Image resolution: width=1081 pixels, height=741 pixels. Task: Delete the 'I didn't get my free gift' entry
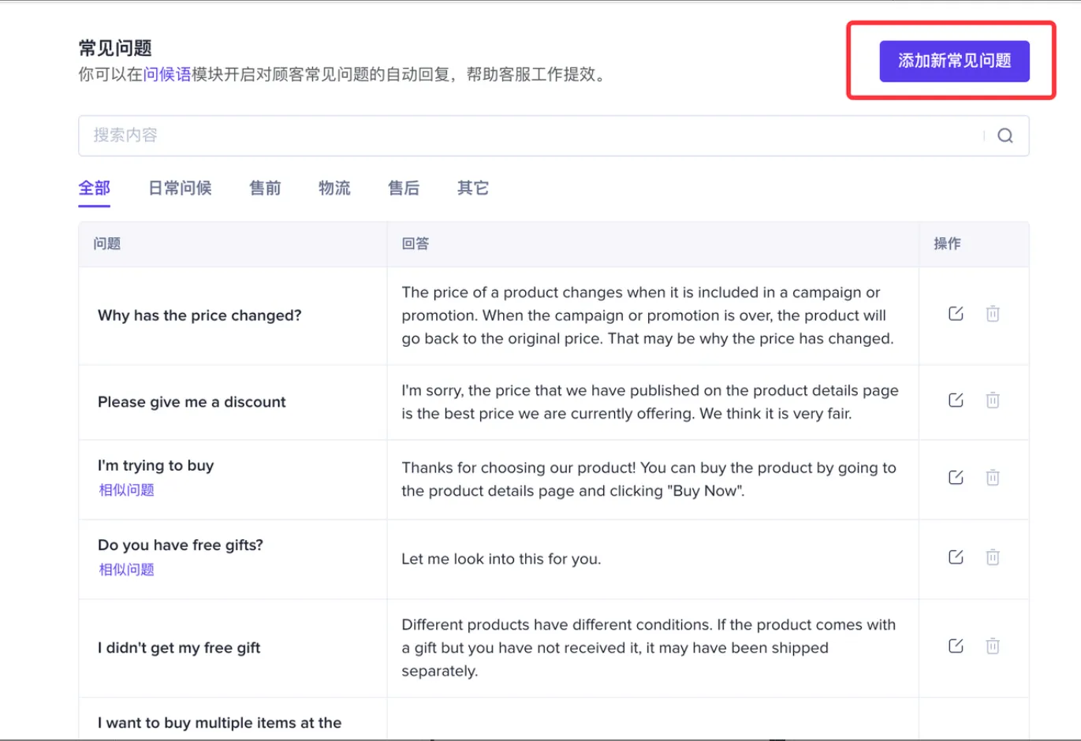[993, 646]
